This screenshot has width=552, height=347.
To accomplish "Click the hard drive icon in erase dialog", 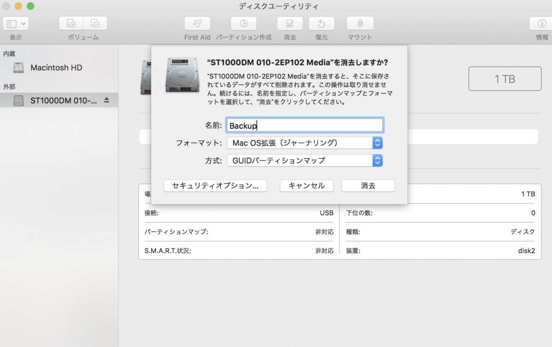I will click(182, 75).
